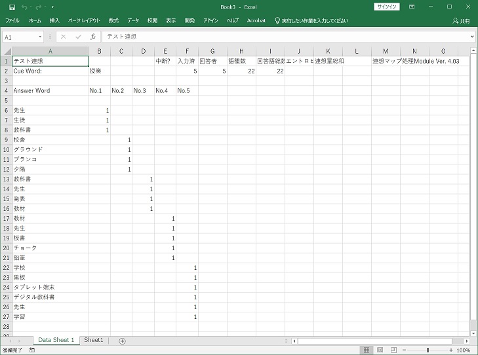Expand the Name Box dropdown
This screenshot has width=478, height=355.
click(x=41, y=37)
